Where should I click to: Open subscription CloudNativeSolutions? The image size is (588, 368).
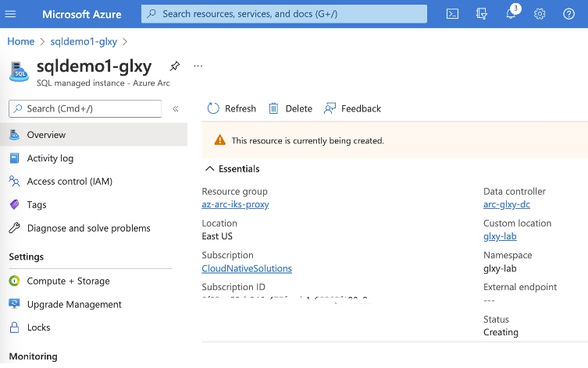tap(247, 268)
